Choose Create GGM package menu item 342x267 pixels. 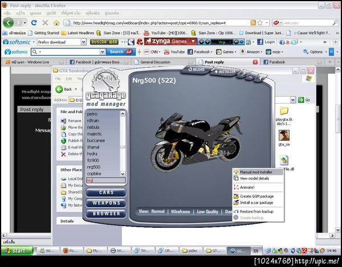click(x=258, y=196)
